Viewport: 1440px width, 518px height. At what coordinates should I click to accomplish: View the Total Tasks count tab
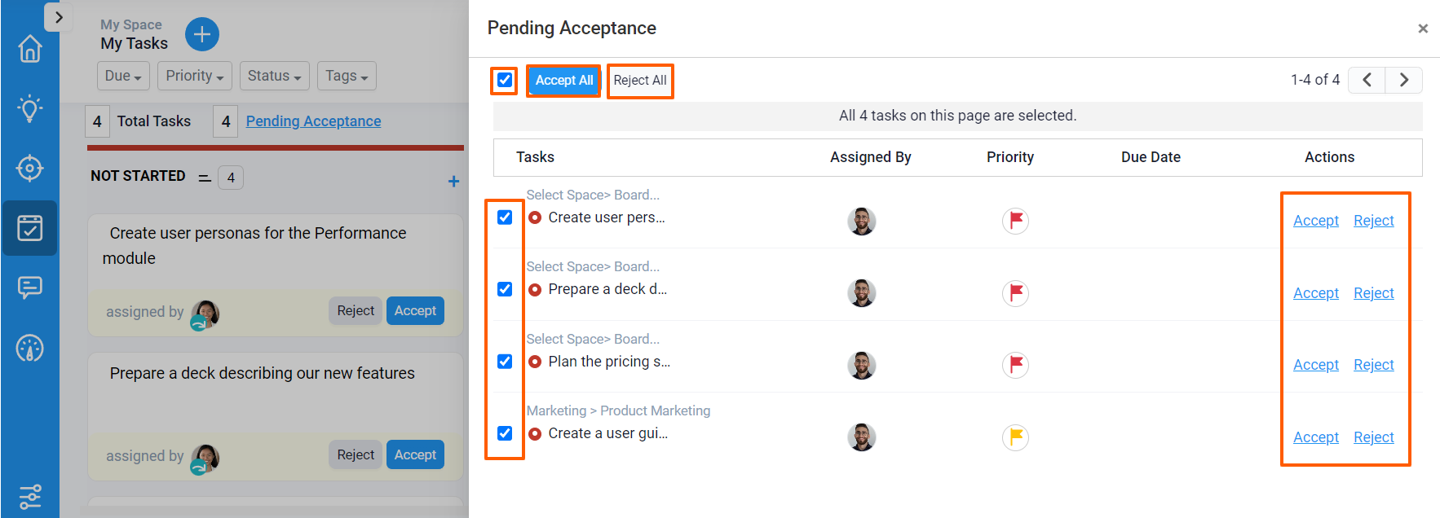pos(153,121)
